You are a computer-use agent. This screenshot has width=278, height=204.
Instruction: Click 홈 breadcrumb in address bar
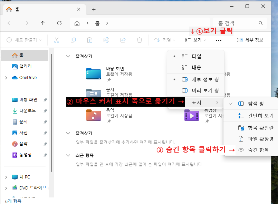(x=97, y=23)
